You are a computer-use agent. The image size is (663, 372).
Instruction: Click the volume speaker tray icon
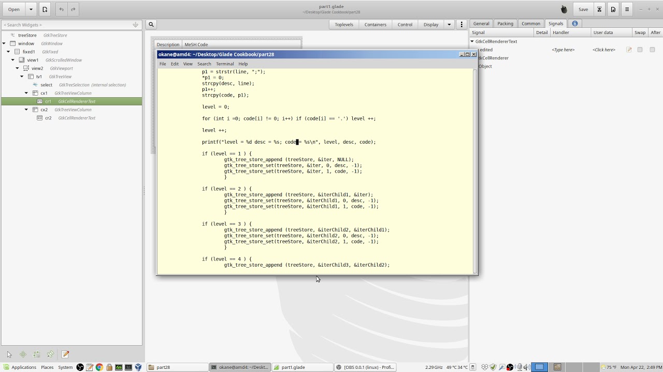click(x=527, y=367)
